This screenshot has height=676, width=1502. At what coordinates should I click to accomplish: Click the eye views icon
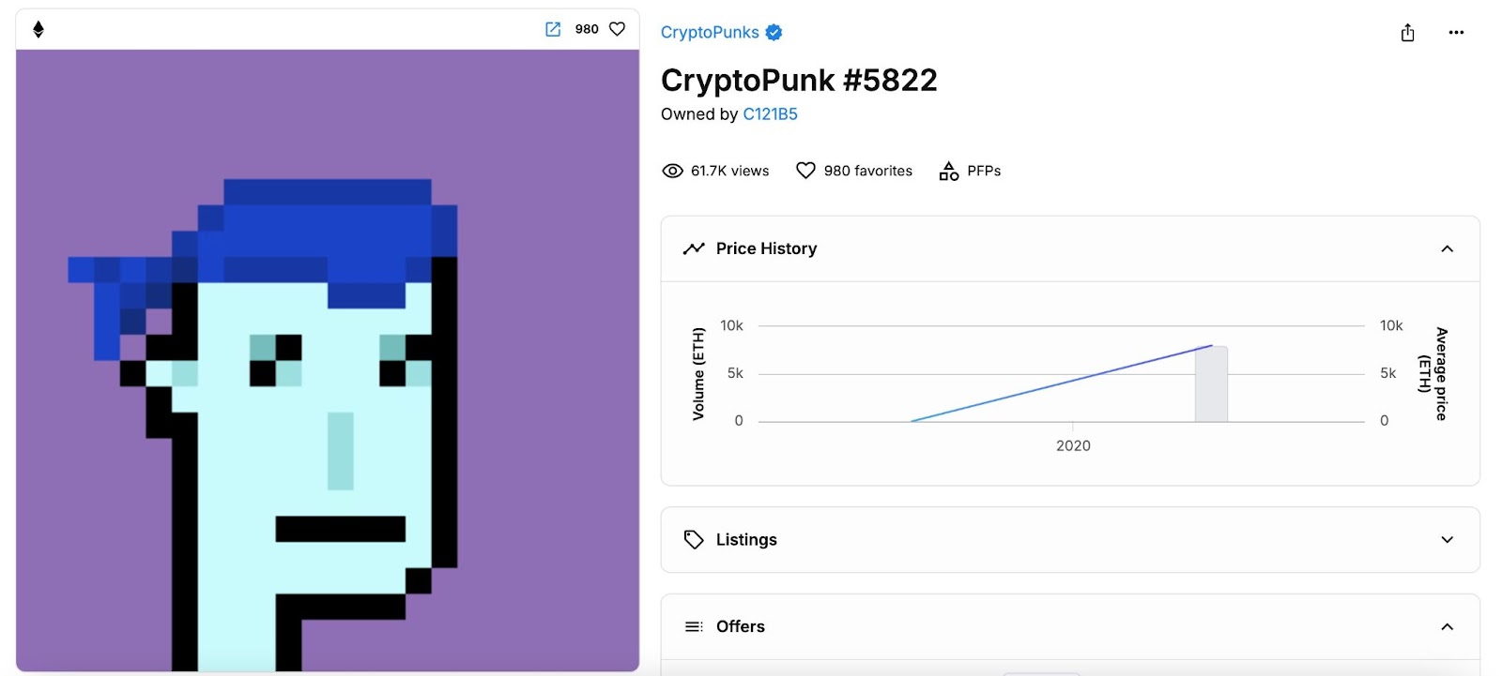[672, 171]
